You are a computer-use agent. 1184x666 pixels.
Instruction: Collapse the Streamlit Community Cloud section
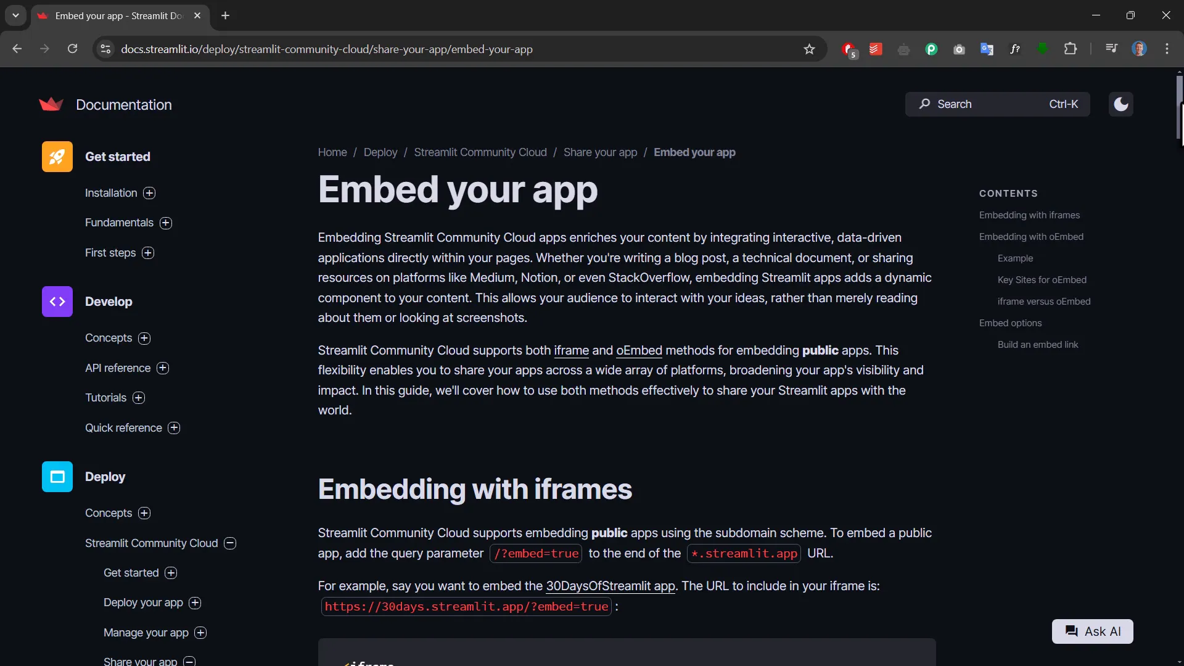(x=229, y=543)
